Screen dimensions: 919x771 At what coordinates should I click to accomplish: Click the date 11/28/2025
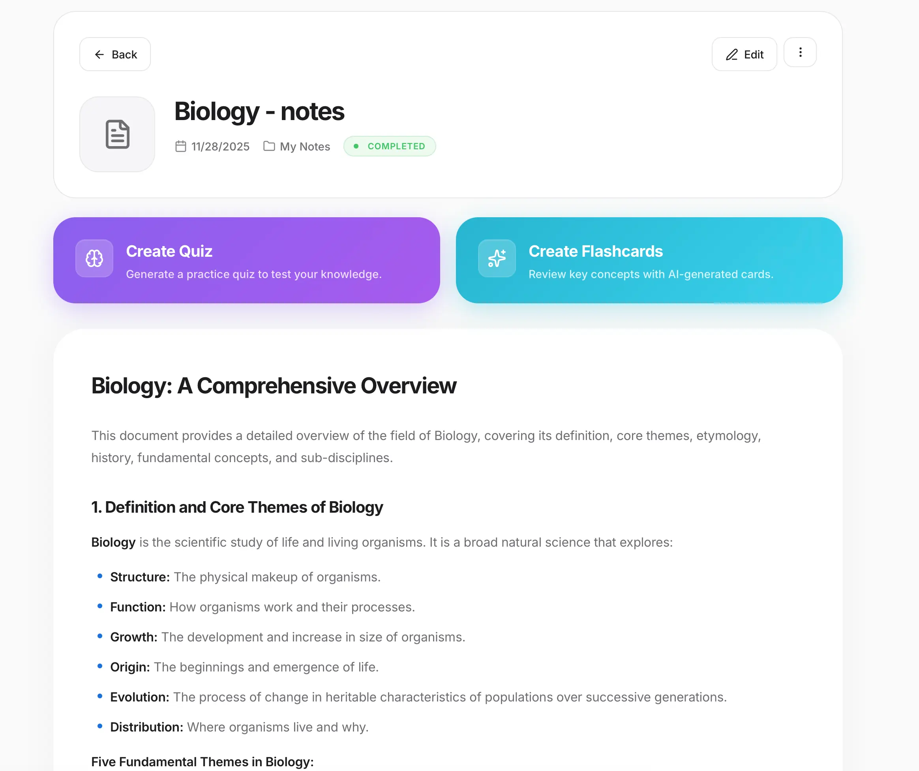[220, 146]
